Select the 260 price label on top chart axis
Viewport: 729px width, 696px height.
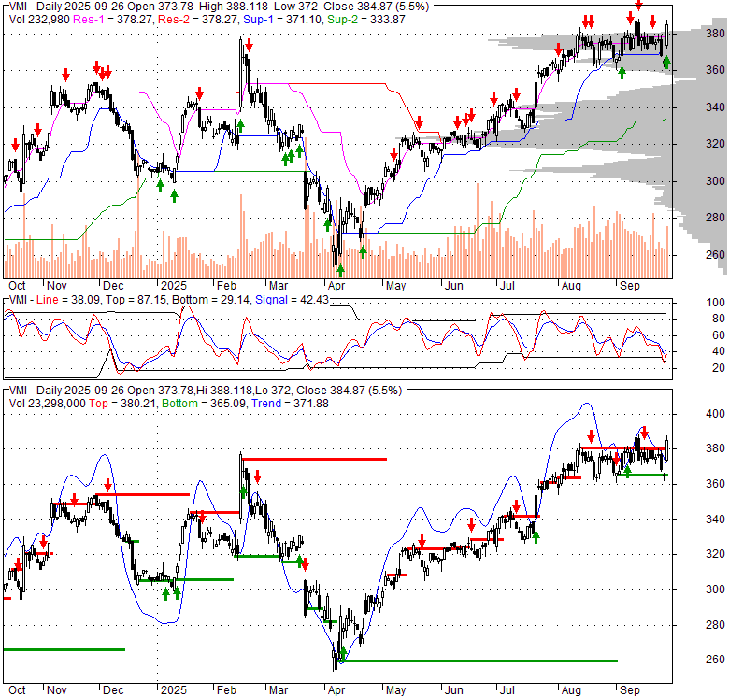click(715, 255)
